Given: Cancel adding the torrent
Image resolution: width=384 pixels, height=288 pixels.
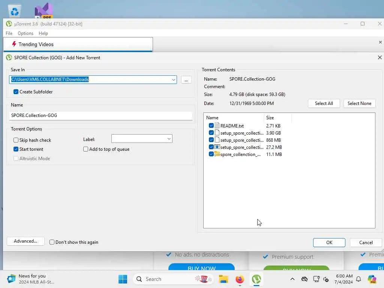Looking at the screenshot, I should point(366,243).
